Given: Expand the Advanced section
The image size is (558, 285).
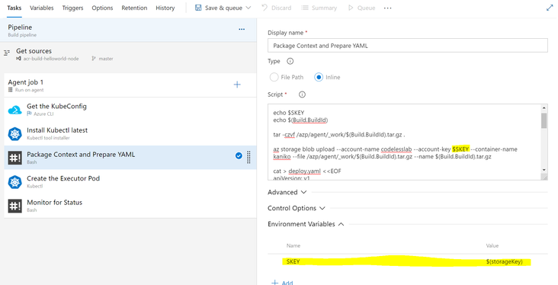Looking at the screenshot, I should (x=287, y=192).
